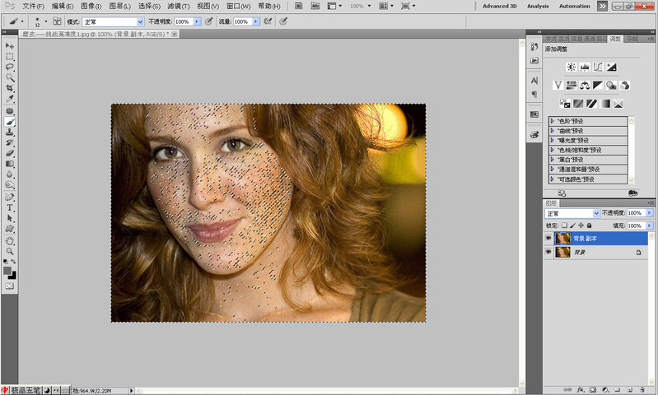Viewport: 658px width, 395px height.
Task: Select the Horizontal Type (T) tool
Action: [x=10, y=208]
